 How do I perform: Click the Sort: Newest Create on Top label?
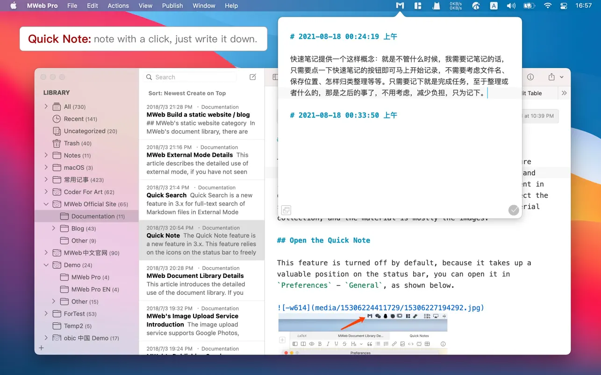coord(187,93)
